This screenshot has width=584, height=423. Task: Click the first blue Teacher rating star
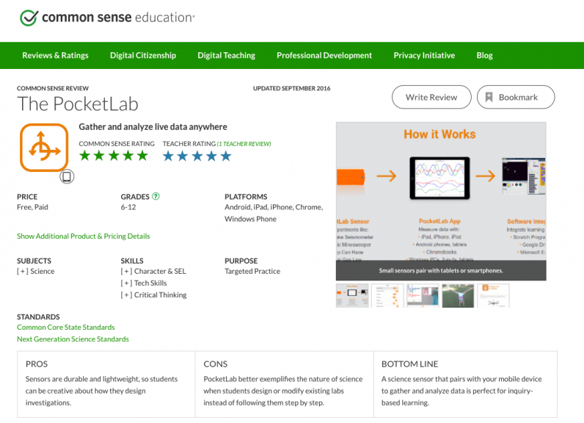tap(169, 156)
